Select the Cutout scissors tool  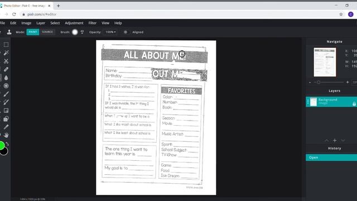tap(6, 61)
